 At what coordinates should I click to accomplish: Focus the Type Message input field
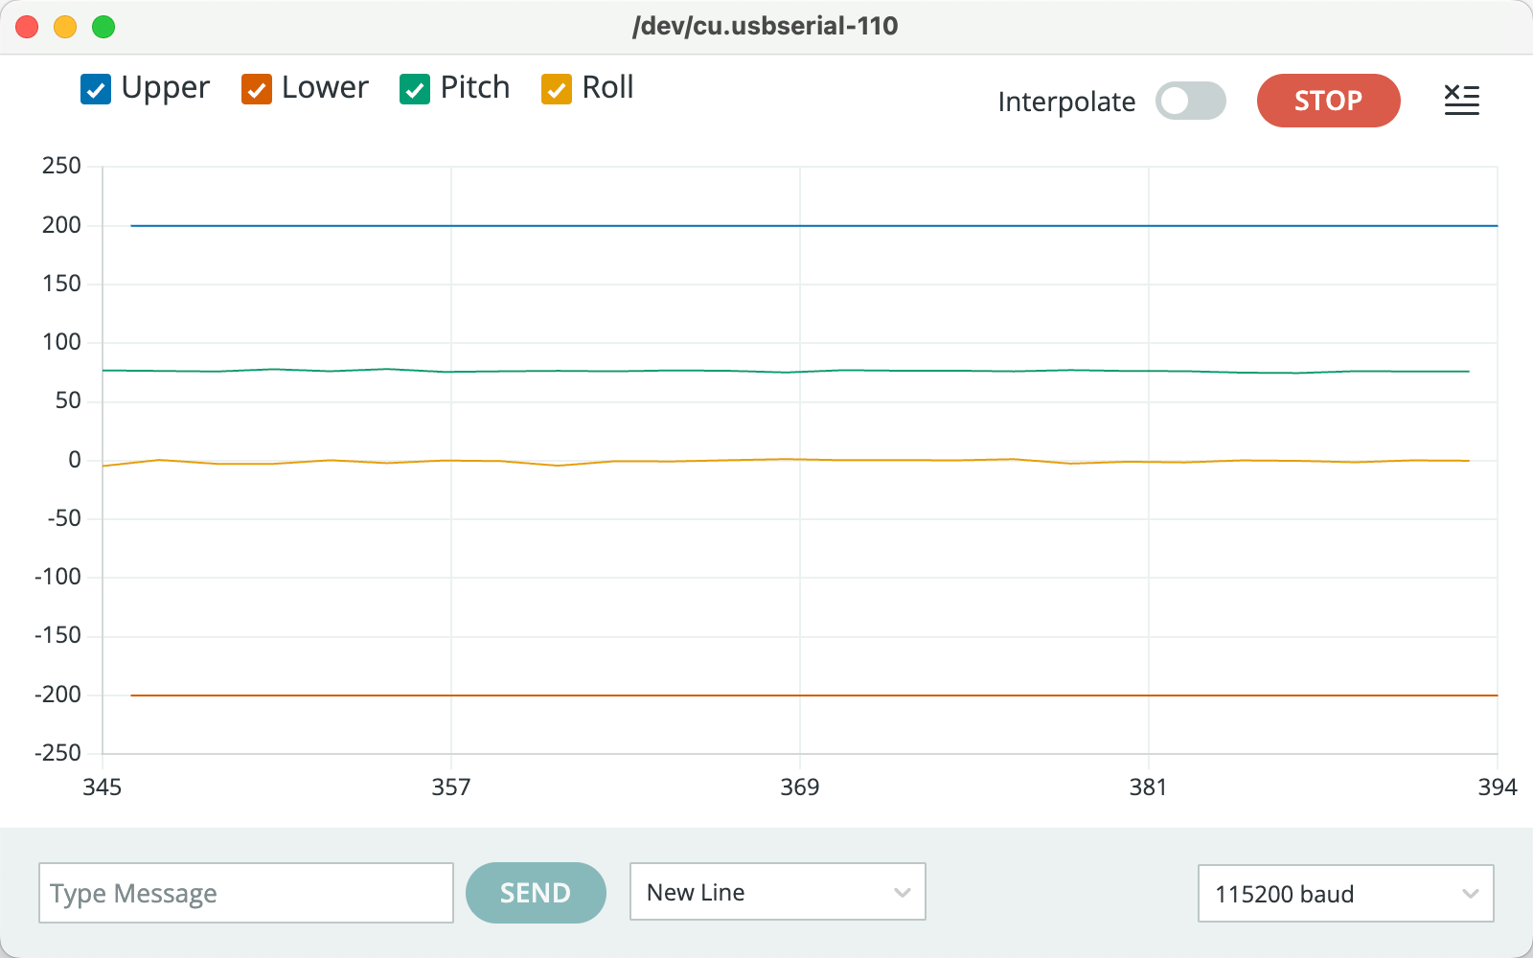click(x=245, y=893)
